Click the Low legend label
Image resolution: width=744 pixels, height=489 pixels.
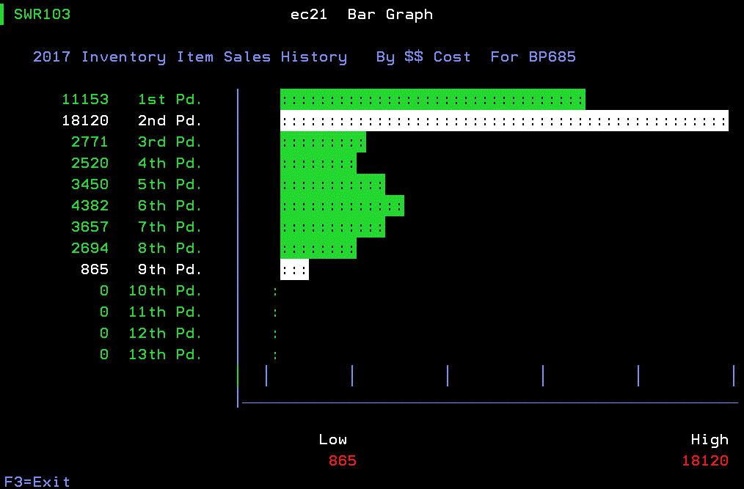pos(332,440)
